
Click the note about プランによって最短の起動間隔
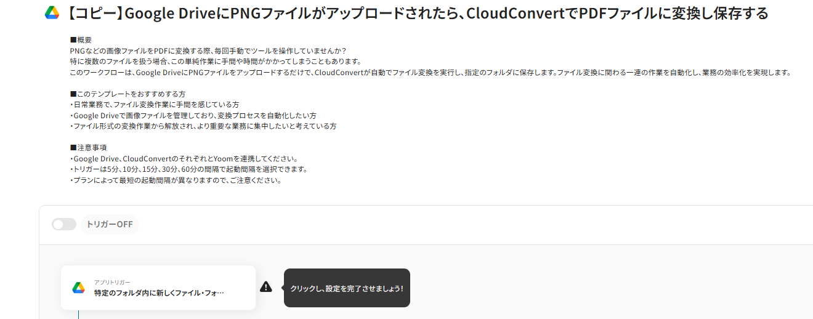click(176, 180)
